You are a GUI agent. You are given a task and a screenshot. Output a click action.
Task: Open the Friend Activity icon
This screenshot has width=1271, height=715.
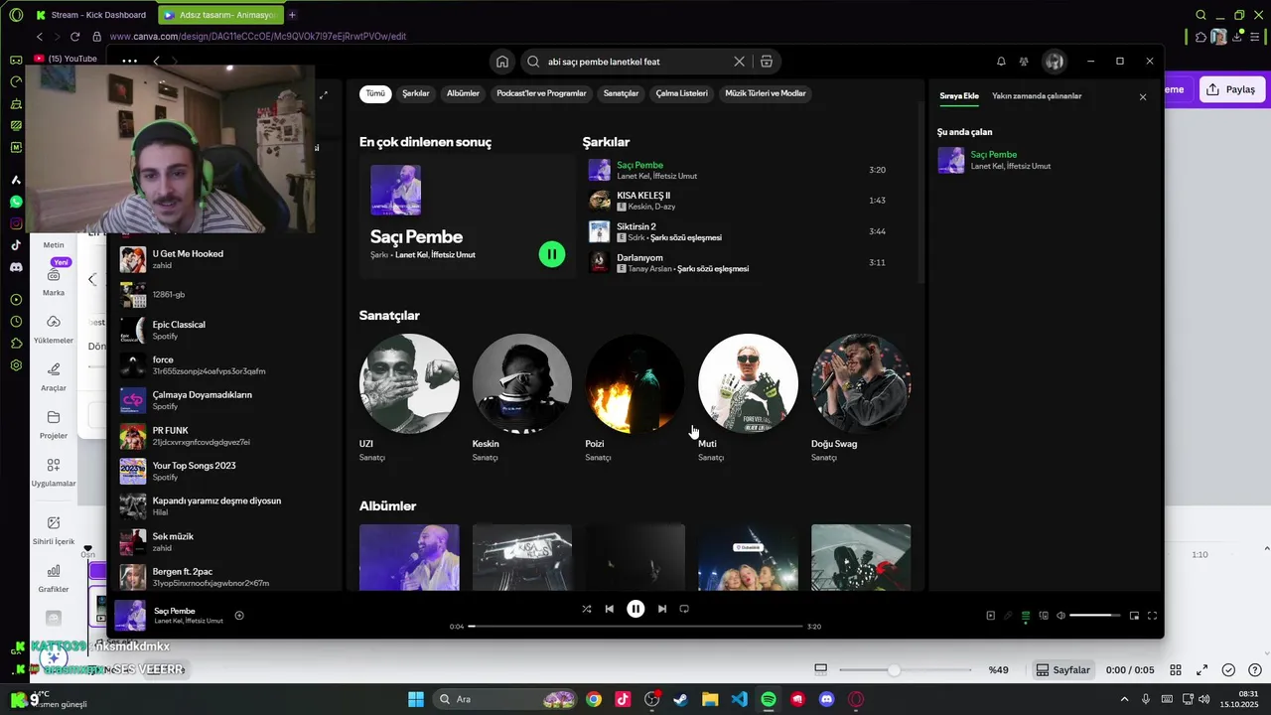click(1024, 62)
